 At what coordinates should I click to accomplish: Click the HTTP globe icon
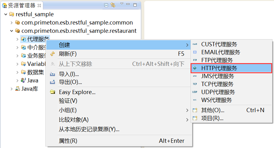[x=195, y=68]
